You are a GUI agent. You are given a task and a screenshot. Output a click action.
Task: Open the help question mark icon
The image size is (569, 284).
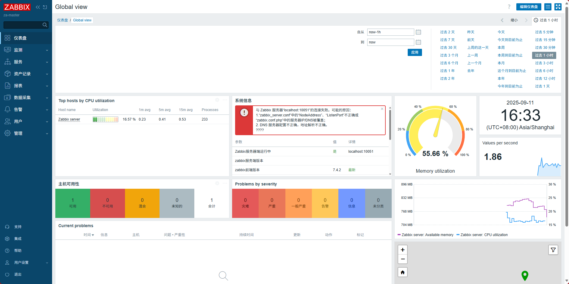point(509,7)
